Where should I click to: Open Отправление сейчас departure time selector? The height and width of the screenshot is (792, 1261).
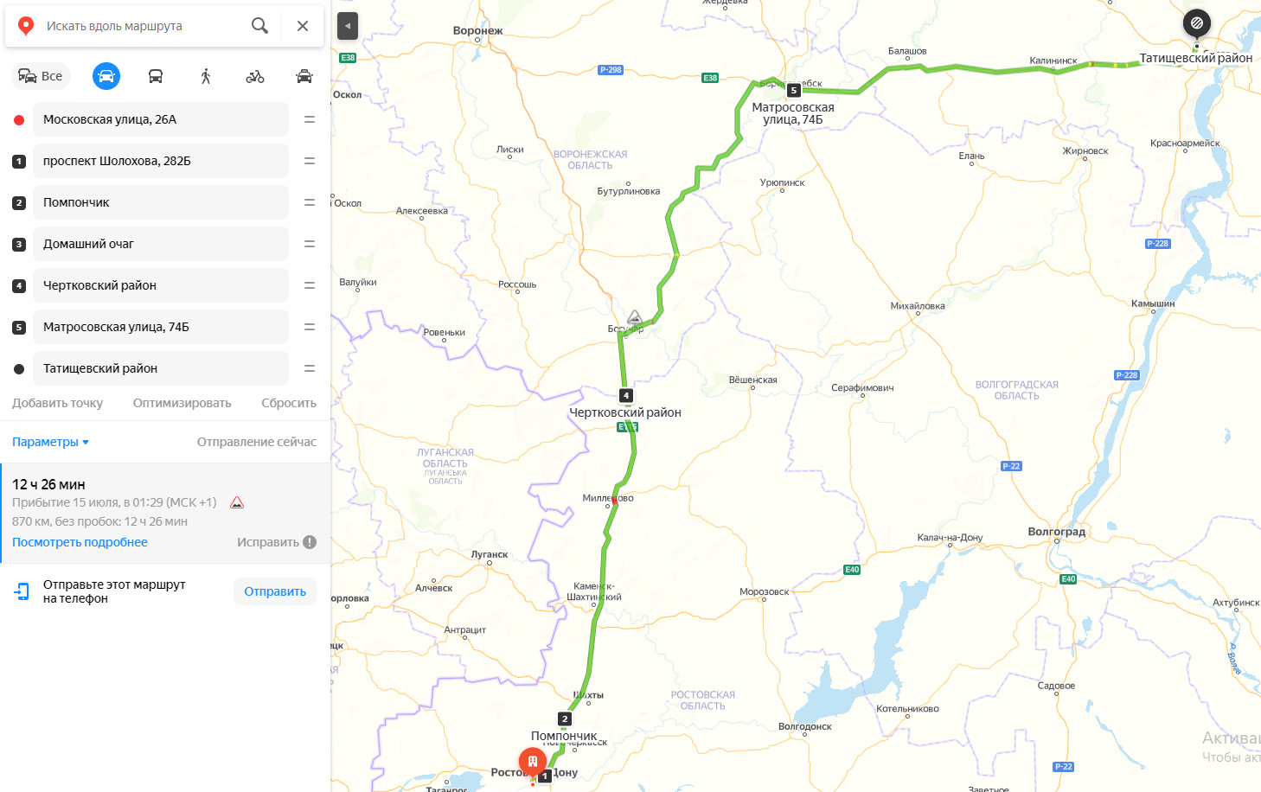[x=257, y=442]
